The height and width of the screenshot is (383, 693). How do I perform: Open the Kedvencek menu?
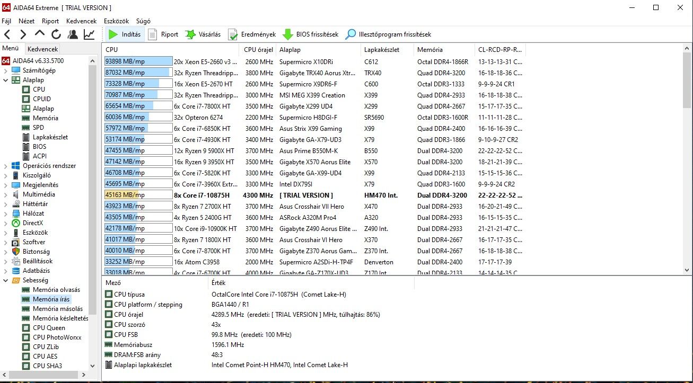[82, 21]
